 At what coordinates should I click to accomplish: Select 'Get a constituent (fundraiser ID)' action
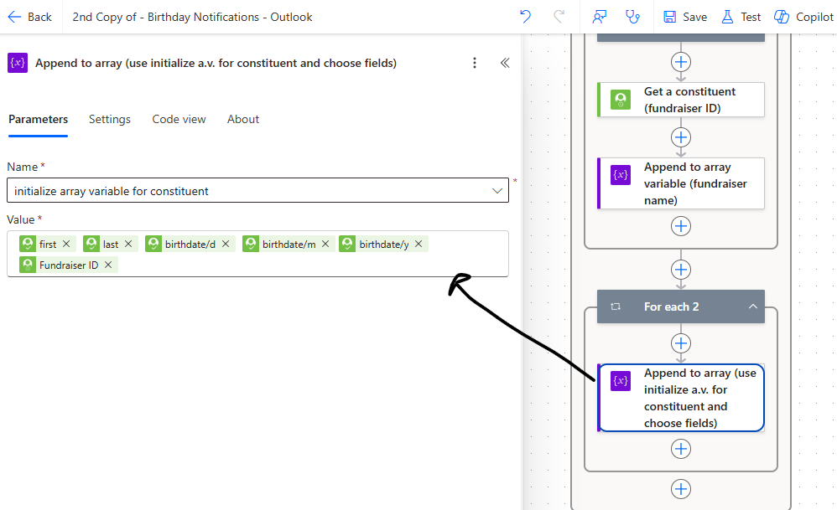tap(681, 100)
